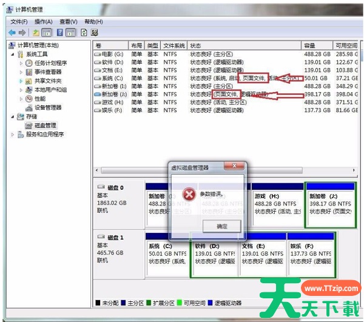Collapse the 存储 tree node
The width and height of the screenshot is (364, 322).
pyautogui.click(x=13, y=116)
